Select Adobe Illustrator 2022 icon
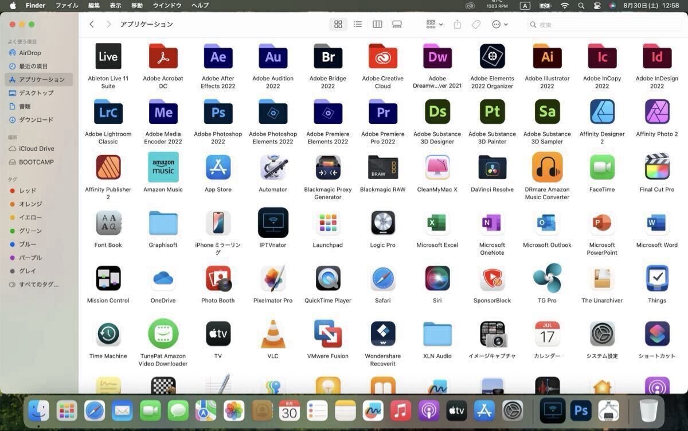The image size is (688, 431). [548, 56]
